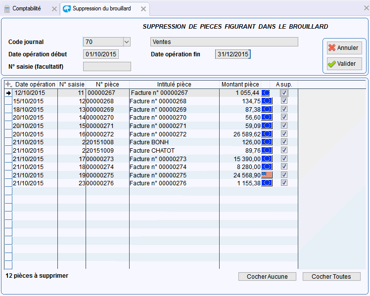The height and width of the screenshot is (296, 370).
Task: Click the EU flag icon for 8 280,00
Action: (267, 167)
